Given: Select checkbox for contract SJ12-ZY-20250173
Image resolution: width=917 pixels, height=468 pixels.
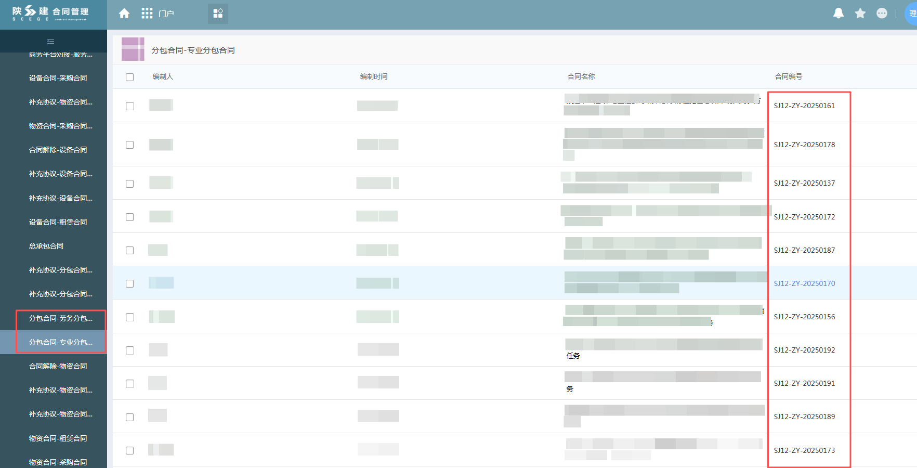Looking at the screenshot, I should (130, 451).
